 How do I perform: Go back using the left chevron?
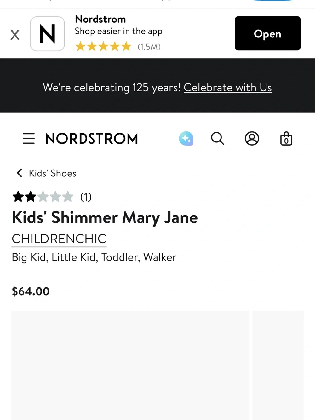point(20,173)
